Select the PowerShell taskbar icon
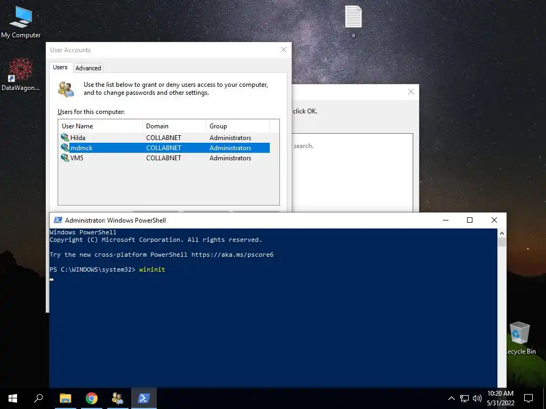This screenshot has height=409, width=546. 144,398
